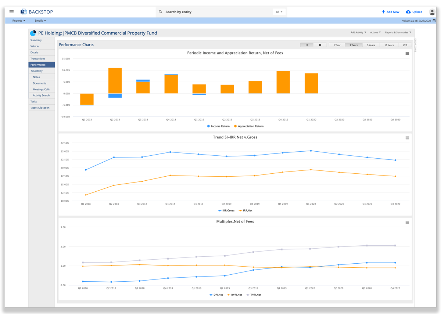The height and width of the screenshot is (314, 441).
Task: Toggle the IRR,Net legend series
Action: pos(245,210)
